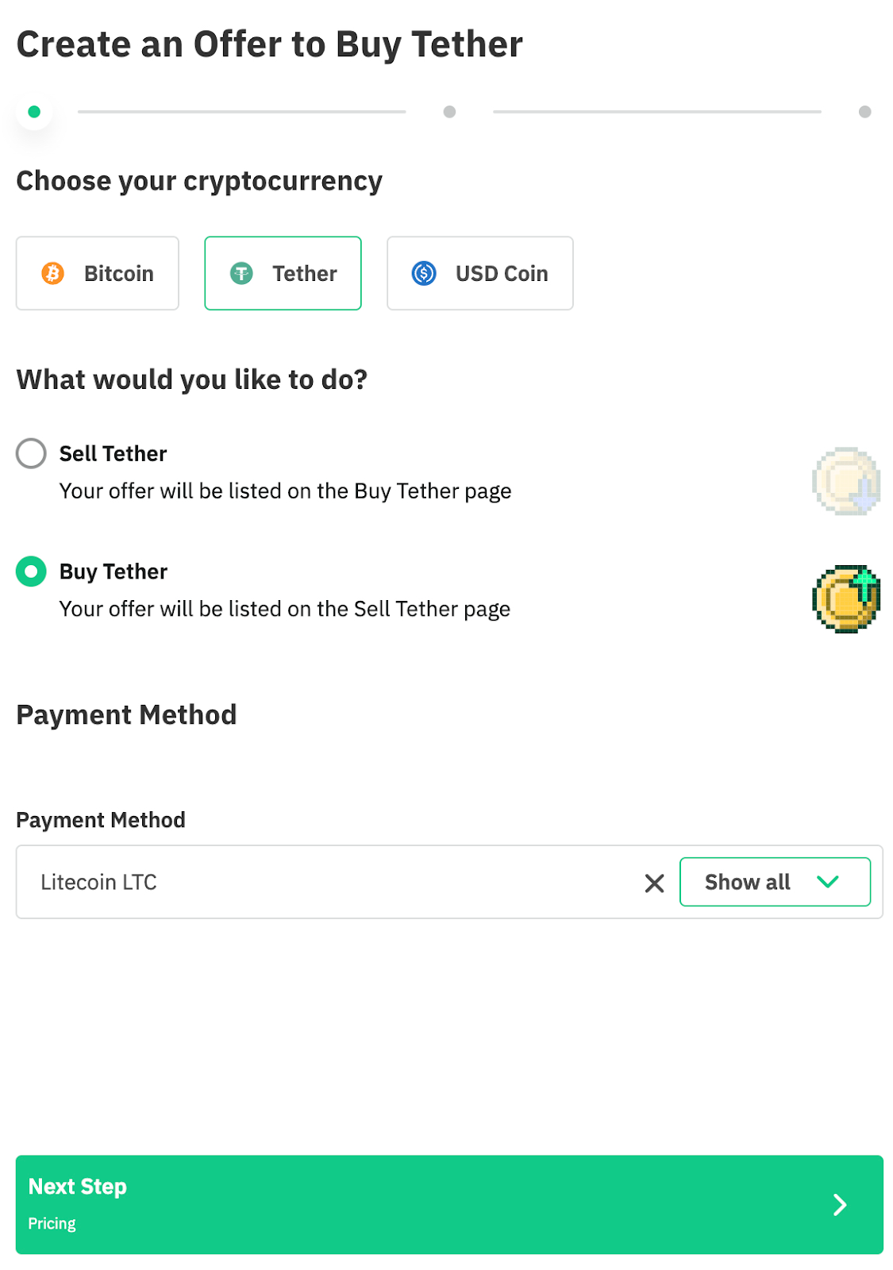The height and width of the screenshot is (1270, 893).
Task: Click the arrow on Next Step button
Action: point(840,1205)
